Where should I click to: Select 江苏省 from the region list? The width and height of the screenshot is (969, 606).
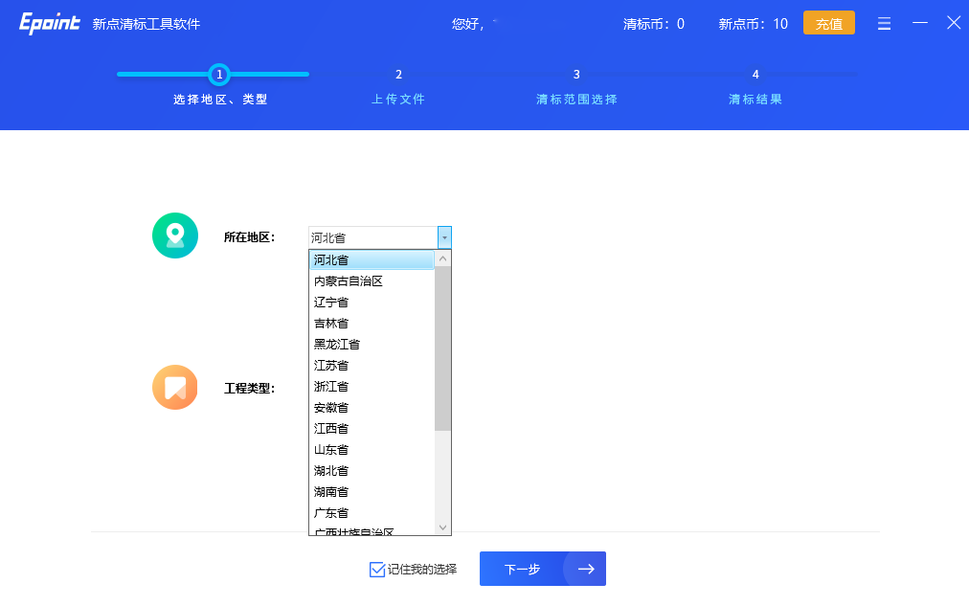(x=331, y=366)
